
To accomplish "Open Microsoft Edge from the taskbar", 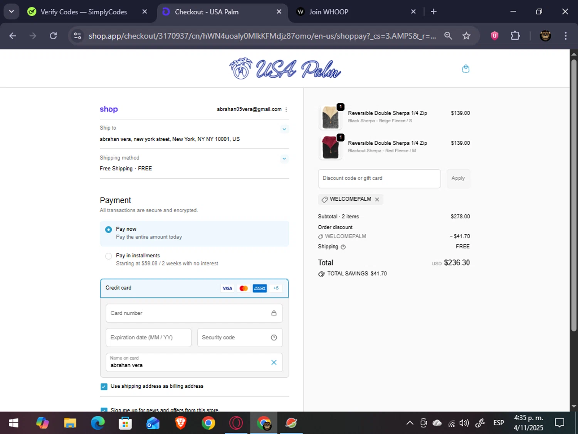I will tap(97, 423).
